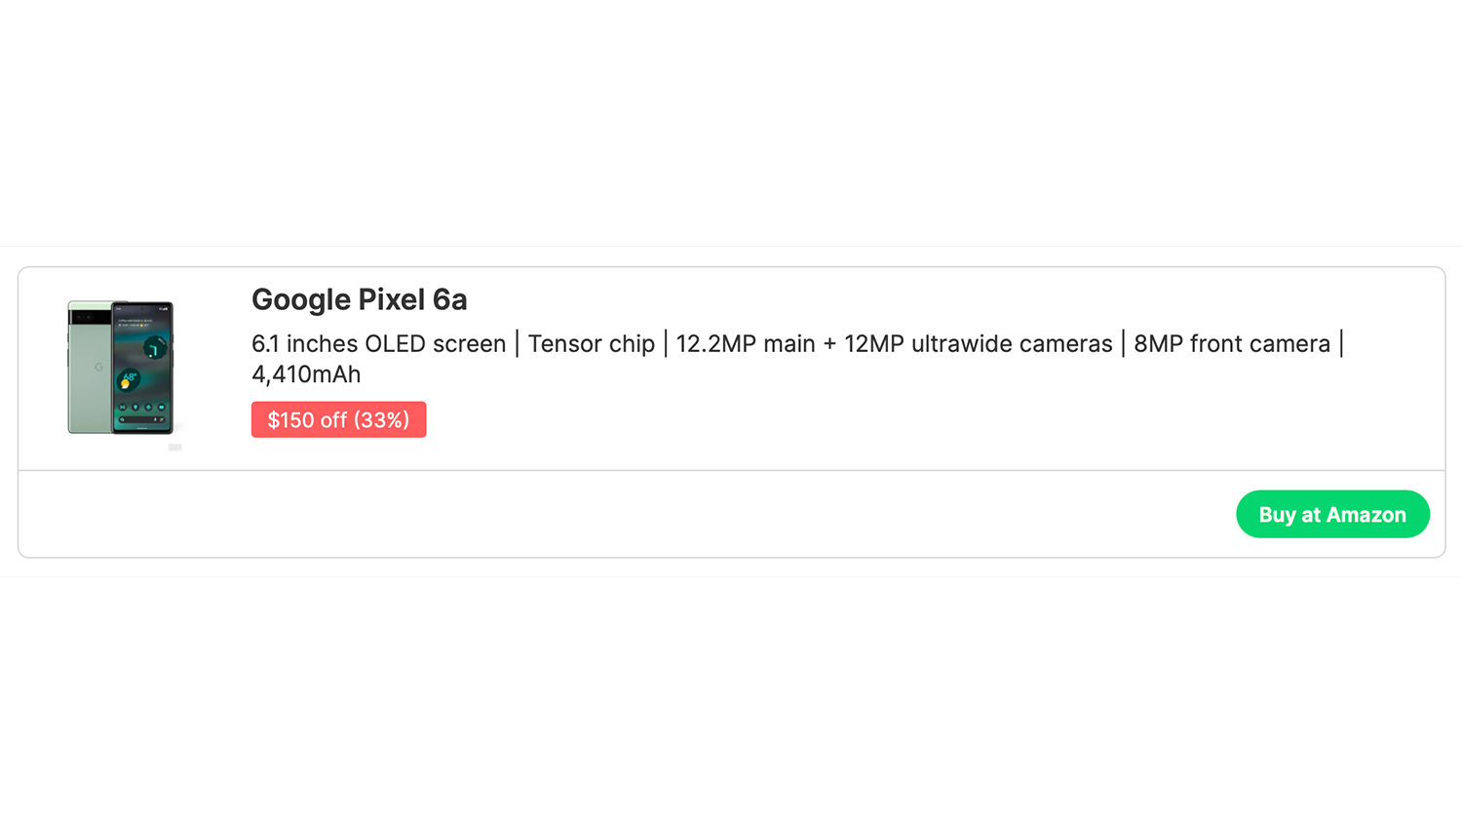Click the last app icon on phone screen
The image size is (1462, 823).
pos(162,407)
